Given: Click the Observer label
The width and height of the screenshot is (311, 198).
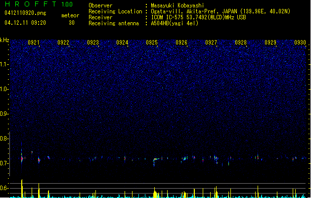Looking at the screenshot, I should tap(100, 5).
